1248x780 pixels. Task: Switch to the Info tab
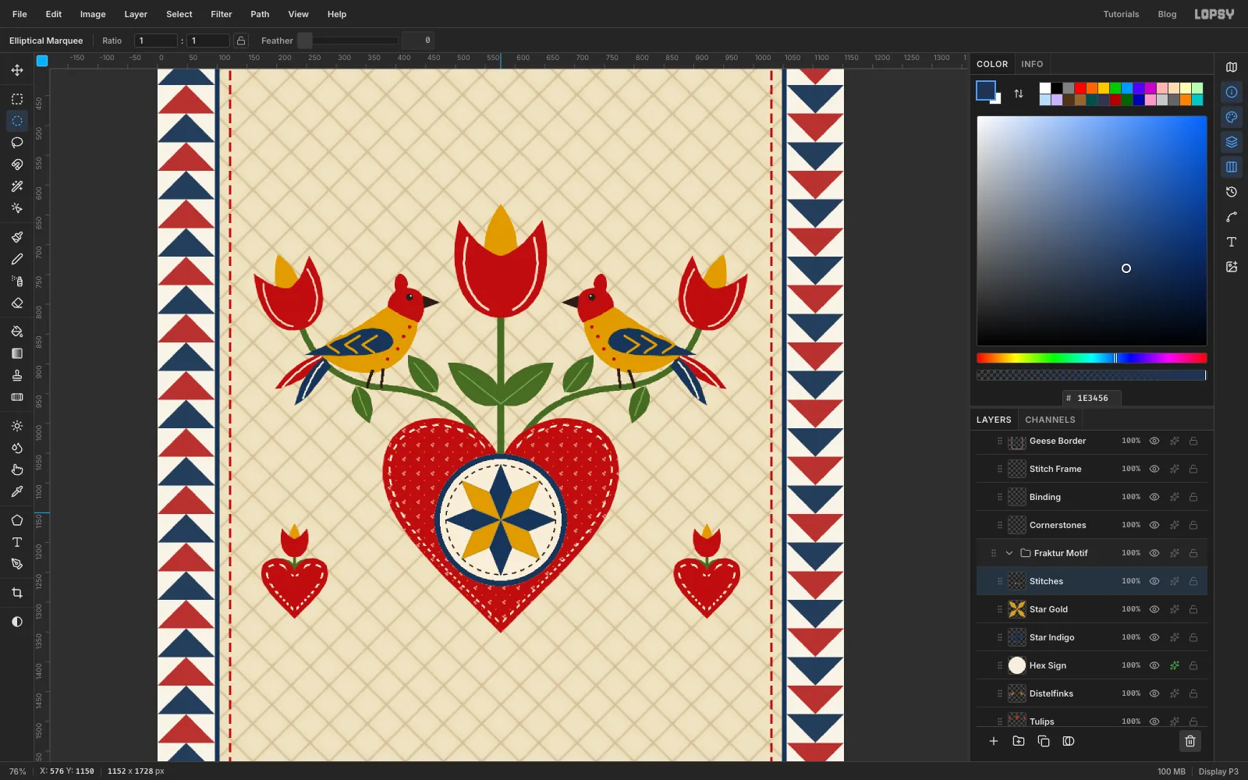point(1032,64)
